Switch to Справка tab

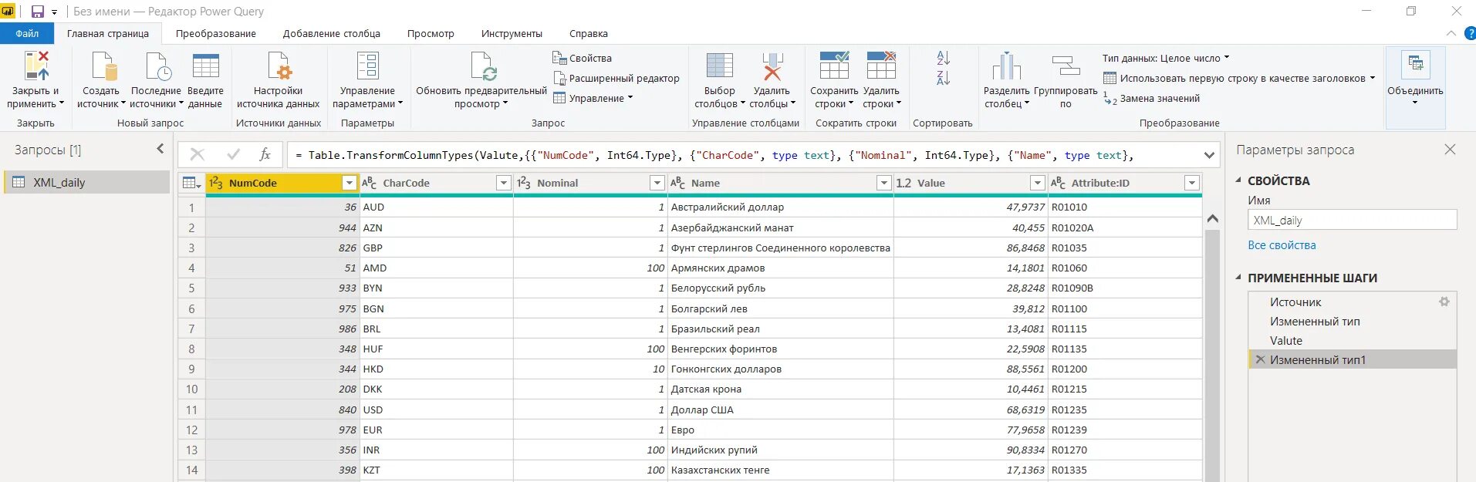(x=589, y=33)
